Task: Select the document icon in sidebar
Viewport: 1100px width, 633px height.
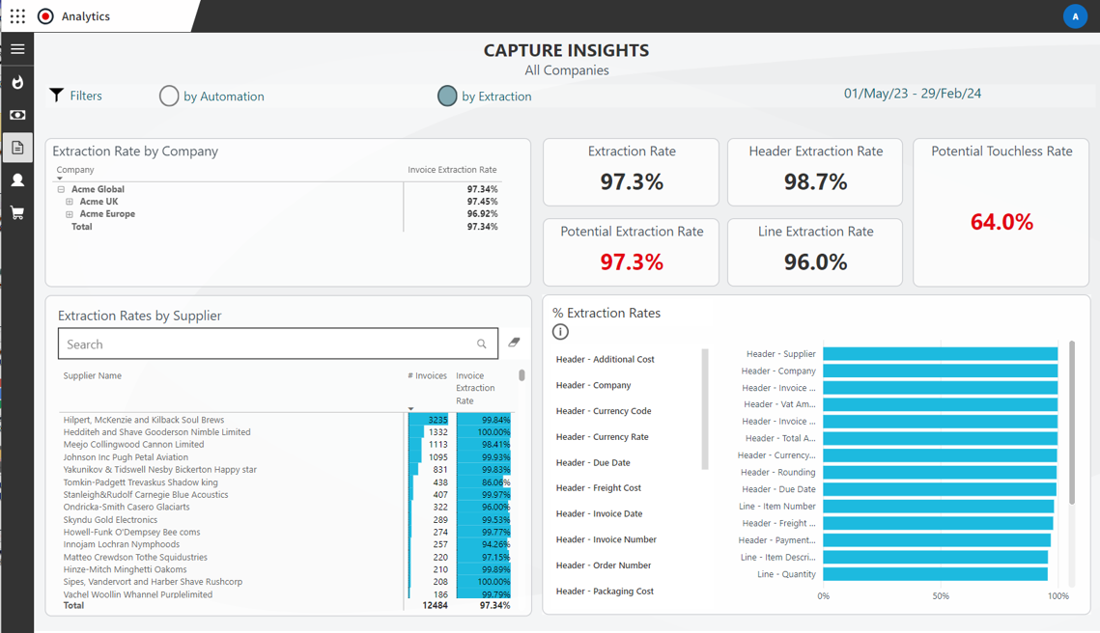Action: (x=17, y=148)
